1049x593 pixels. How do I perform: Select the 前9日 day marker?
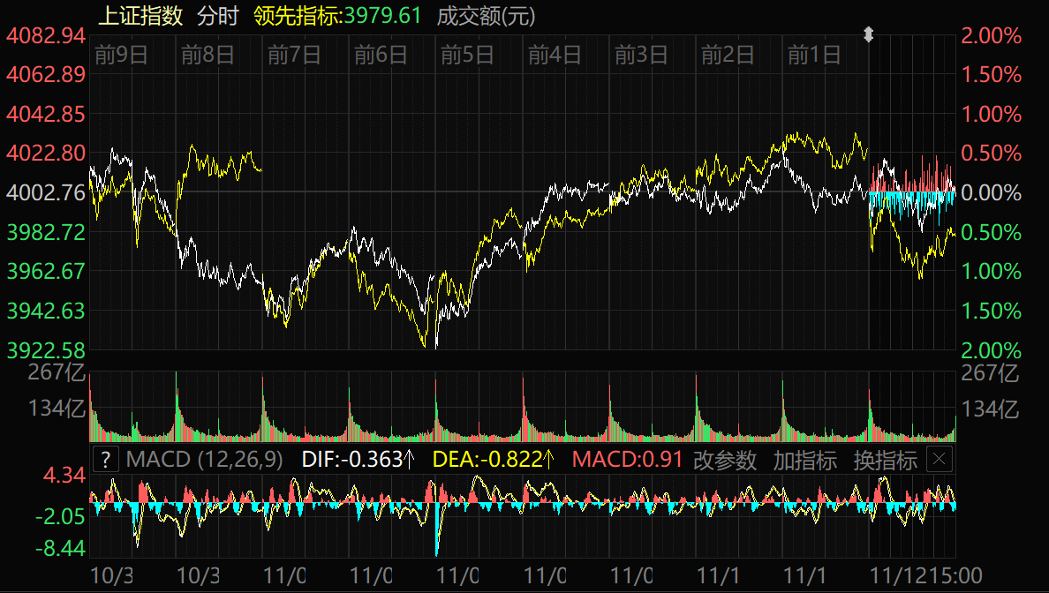click(x=121, y=56)
